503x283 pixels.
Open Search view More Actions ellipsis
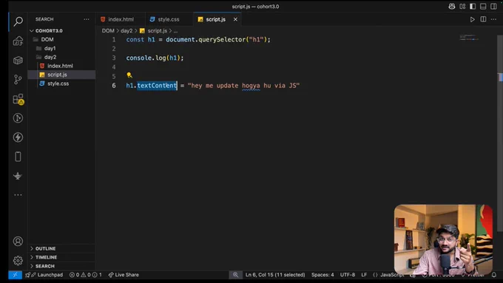87,19
